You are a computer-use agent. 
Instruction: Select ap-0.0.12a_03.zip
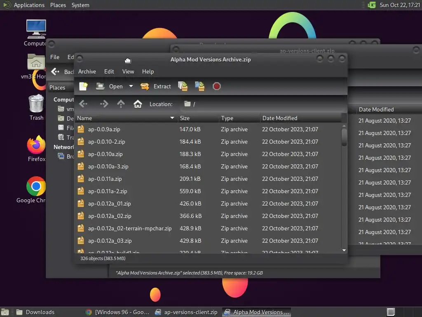[208, 241]
